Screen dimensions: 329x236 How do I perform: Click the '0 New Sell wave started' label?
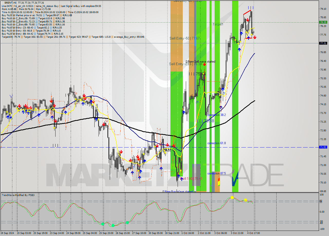coord(200,62)
